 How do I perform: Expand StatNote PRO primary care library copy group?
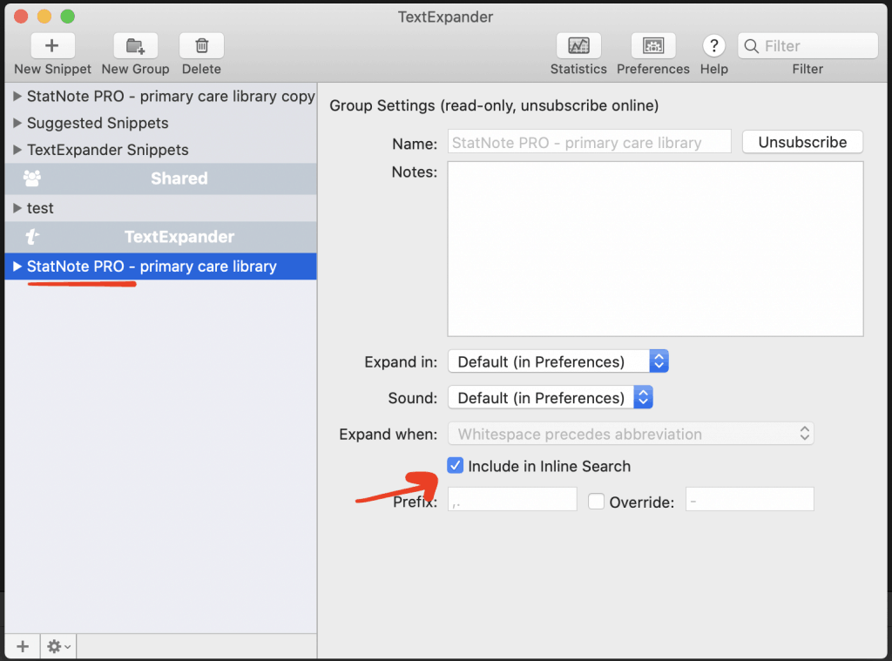click(17, 96)
